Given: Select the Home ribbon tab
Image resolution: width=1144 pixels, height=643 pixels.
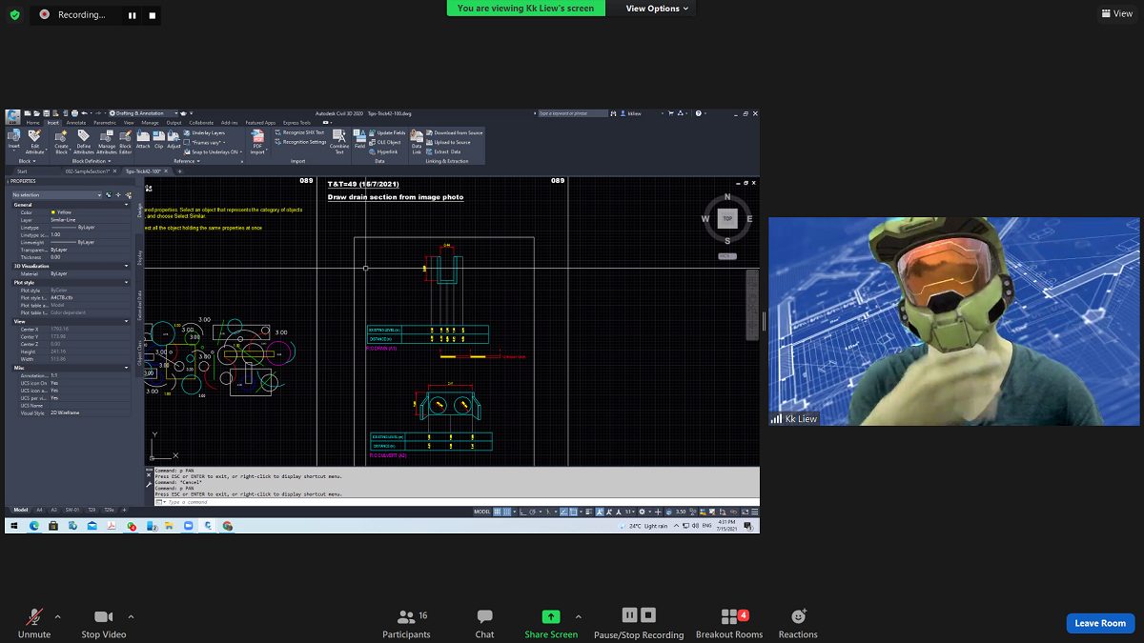Looking at the screenshot, I should coord(33,123).
